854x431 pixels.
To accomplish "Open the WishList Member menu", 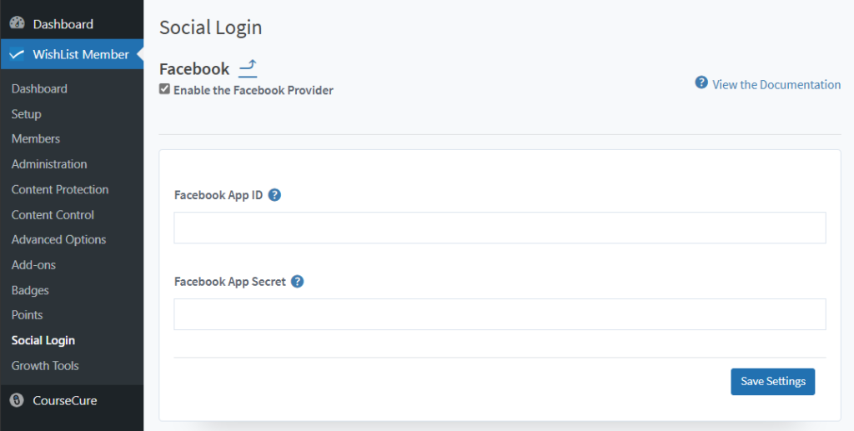I will pos(72,54).
